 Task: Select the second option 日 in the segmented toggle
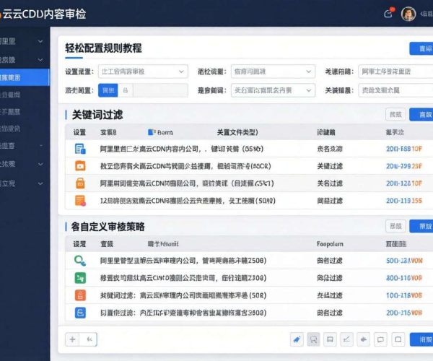(126, 90)
